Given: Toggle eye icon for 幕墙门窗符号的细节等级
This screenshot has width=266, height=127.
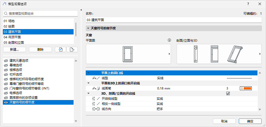Looking at the screenshot, I should 6,84.
